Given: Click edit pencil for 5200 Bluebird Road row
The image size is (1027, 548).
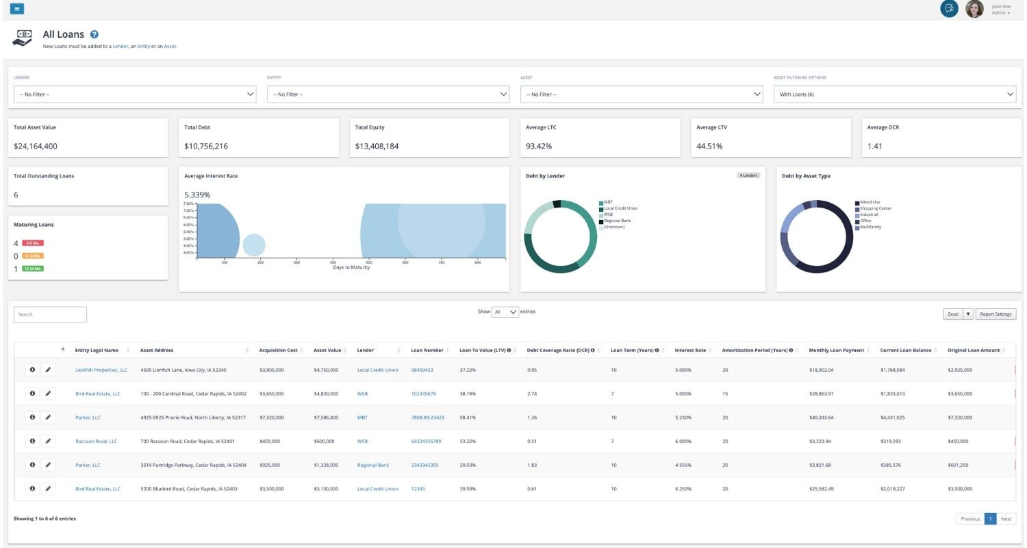Looking at the screenshot, I should 48,488.
